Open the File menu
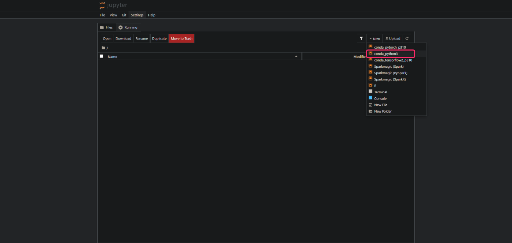The width and height of the screenshot is (512, 243). click(102, 15)
